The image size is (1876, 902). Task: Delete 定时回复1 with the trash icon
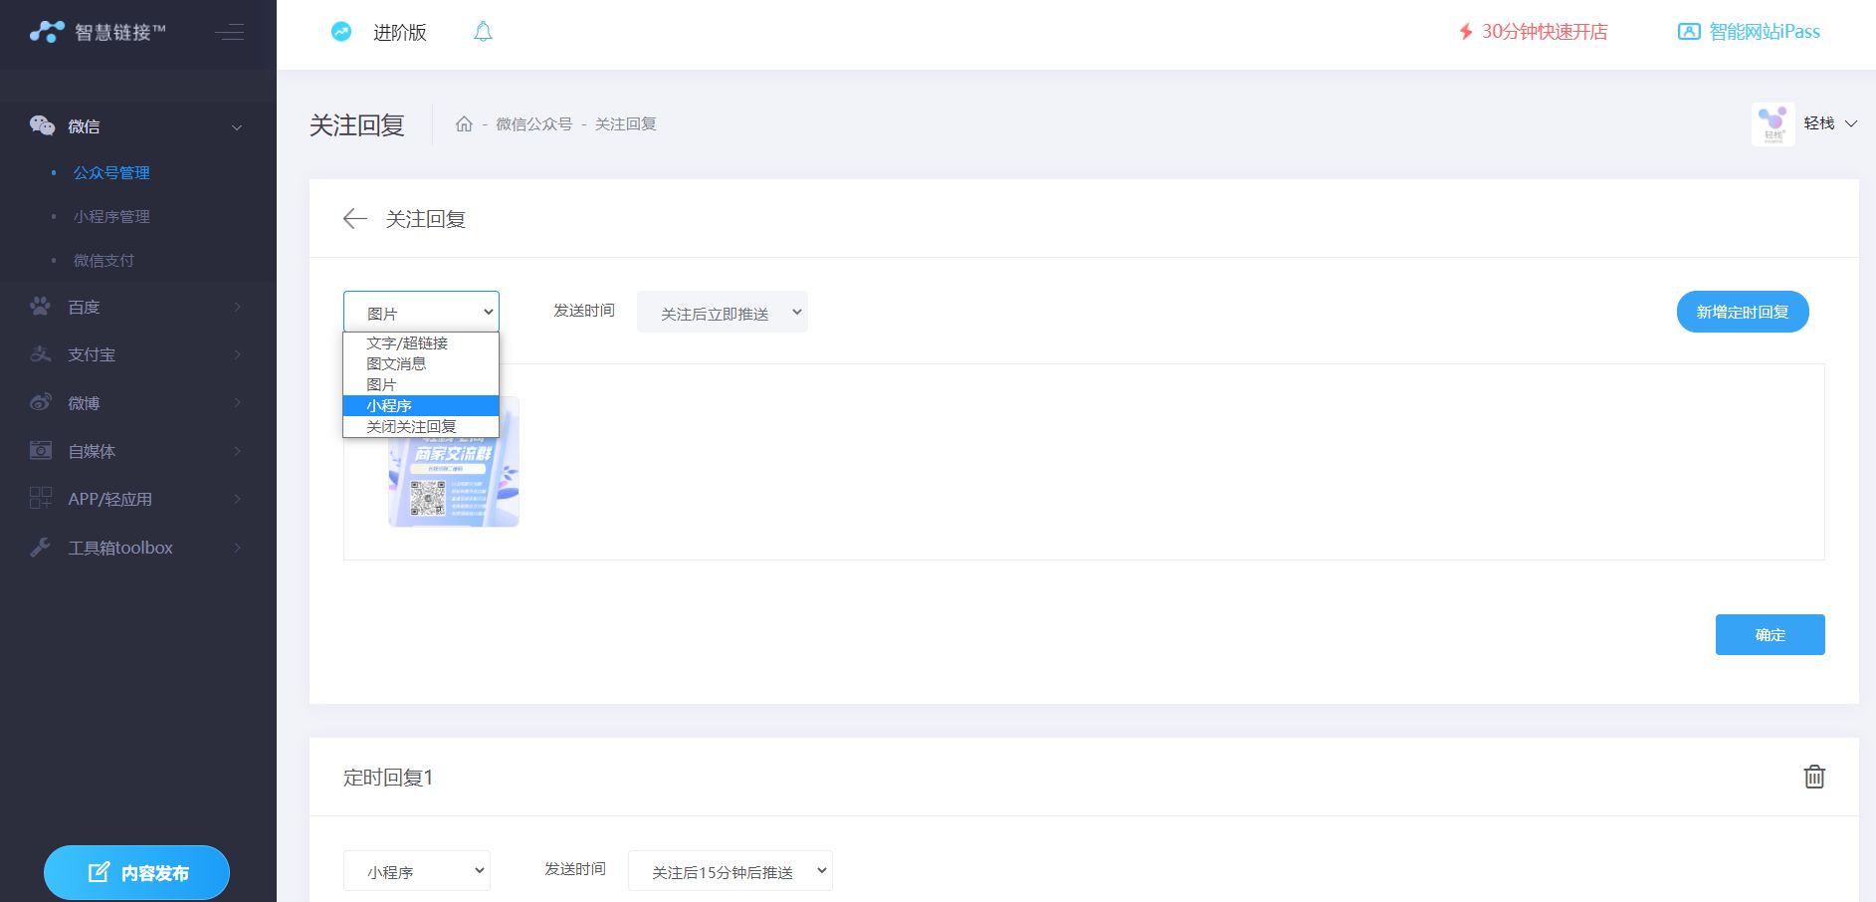pyautogui.click(x=1814, y=777)
